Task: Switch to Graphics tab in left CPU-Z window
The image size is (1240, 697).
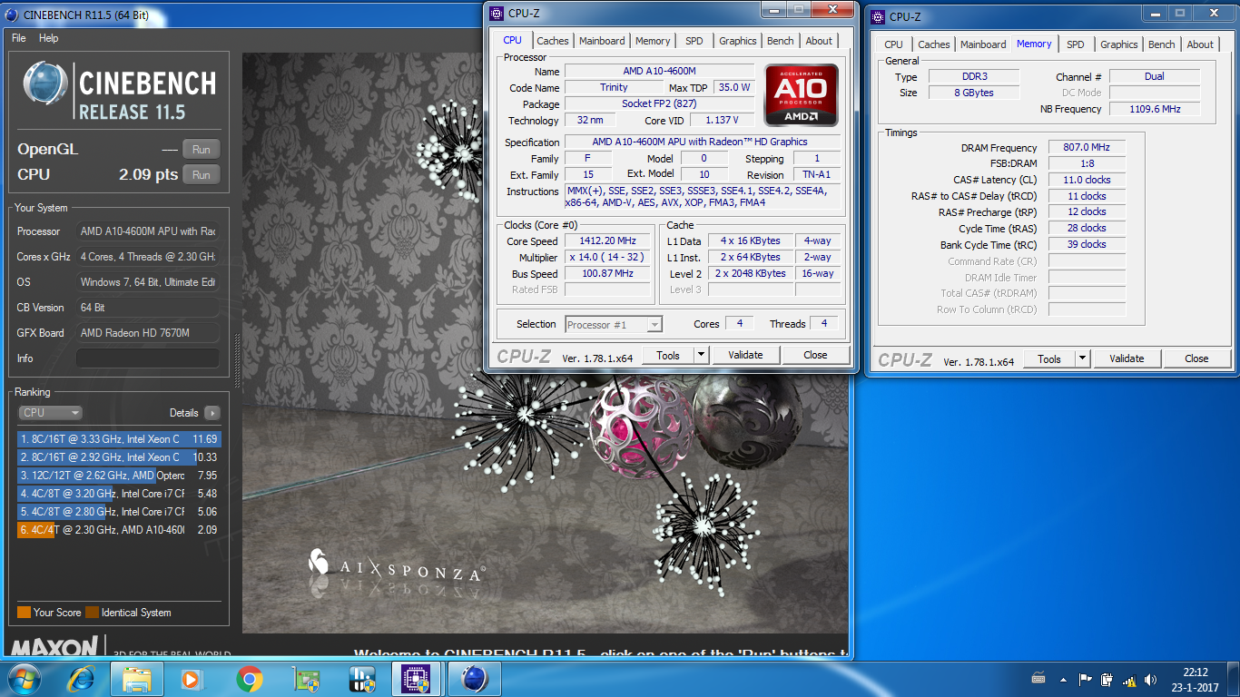Action: [738, 41]
